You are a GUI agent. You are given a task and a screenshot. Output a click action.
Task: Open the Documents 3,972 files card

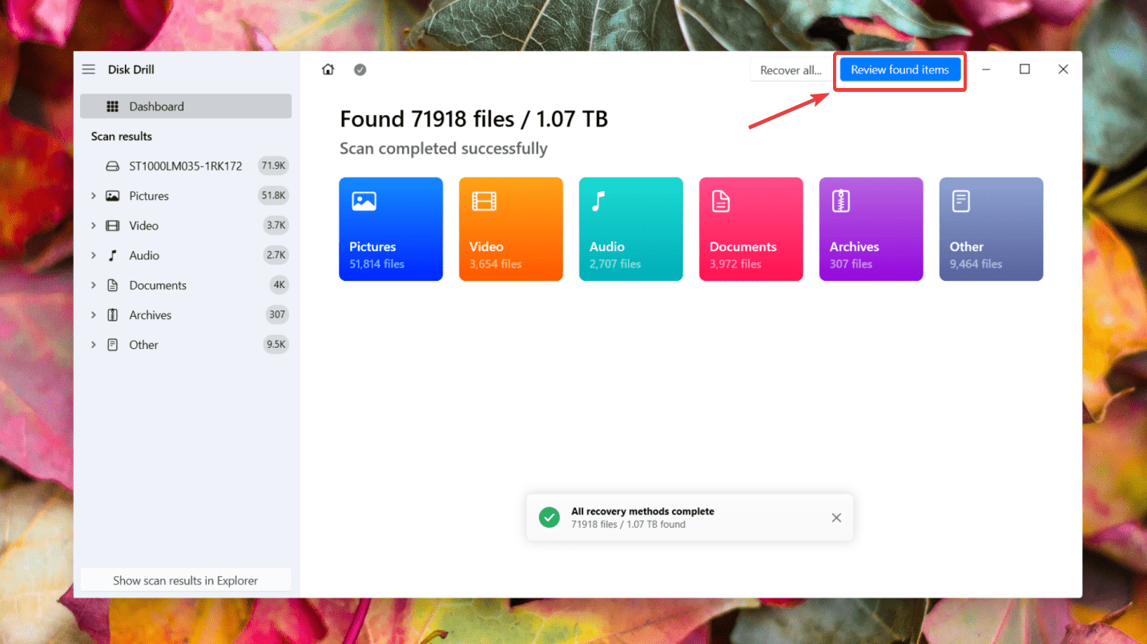click(751, 229)
